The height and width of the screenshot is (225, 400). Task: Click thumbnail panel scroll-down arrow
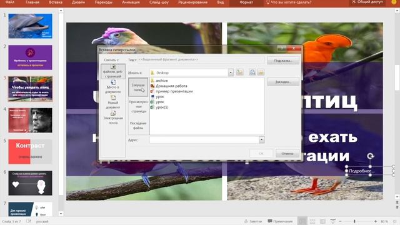pos(61,214)
